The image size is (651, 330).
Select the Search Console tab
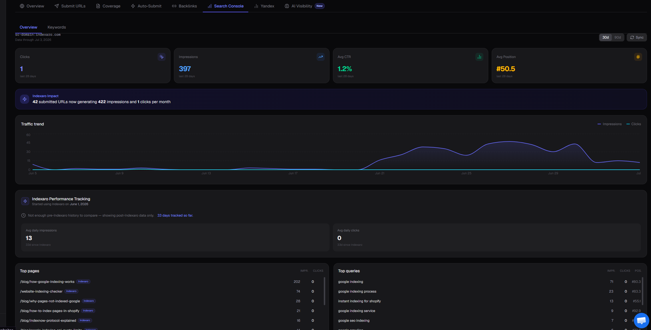pyautogui.click(x=225, y=6)
